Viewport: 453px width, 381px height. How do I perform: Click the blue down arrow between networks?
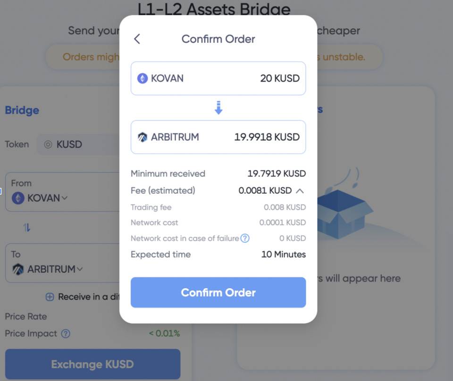click(218, 108)
